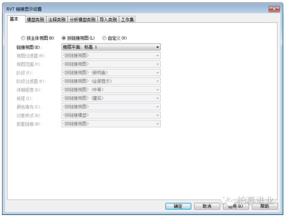This screenshot has width=287, height=217.
Task: Open the 阶段 dropdown showing 新构造
Action: point(111,72)
